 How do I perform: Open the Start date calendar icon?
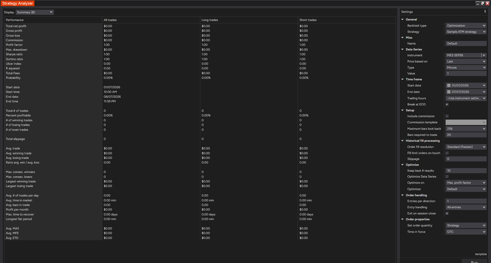pyautogui.click(x=449, y=85)
